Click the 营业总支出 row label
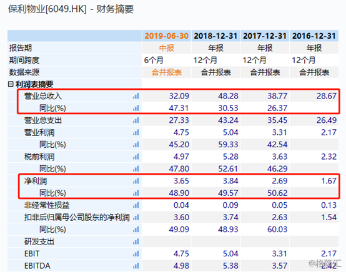 43,120
